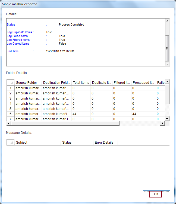Select row 4 header in Folder Details

[x=11, y=104]
